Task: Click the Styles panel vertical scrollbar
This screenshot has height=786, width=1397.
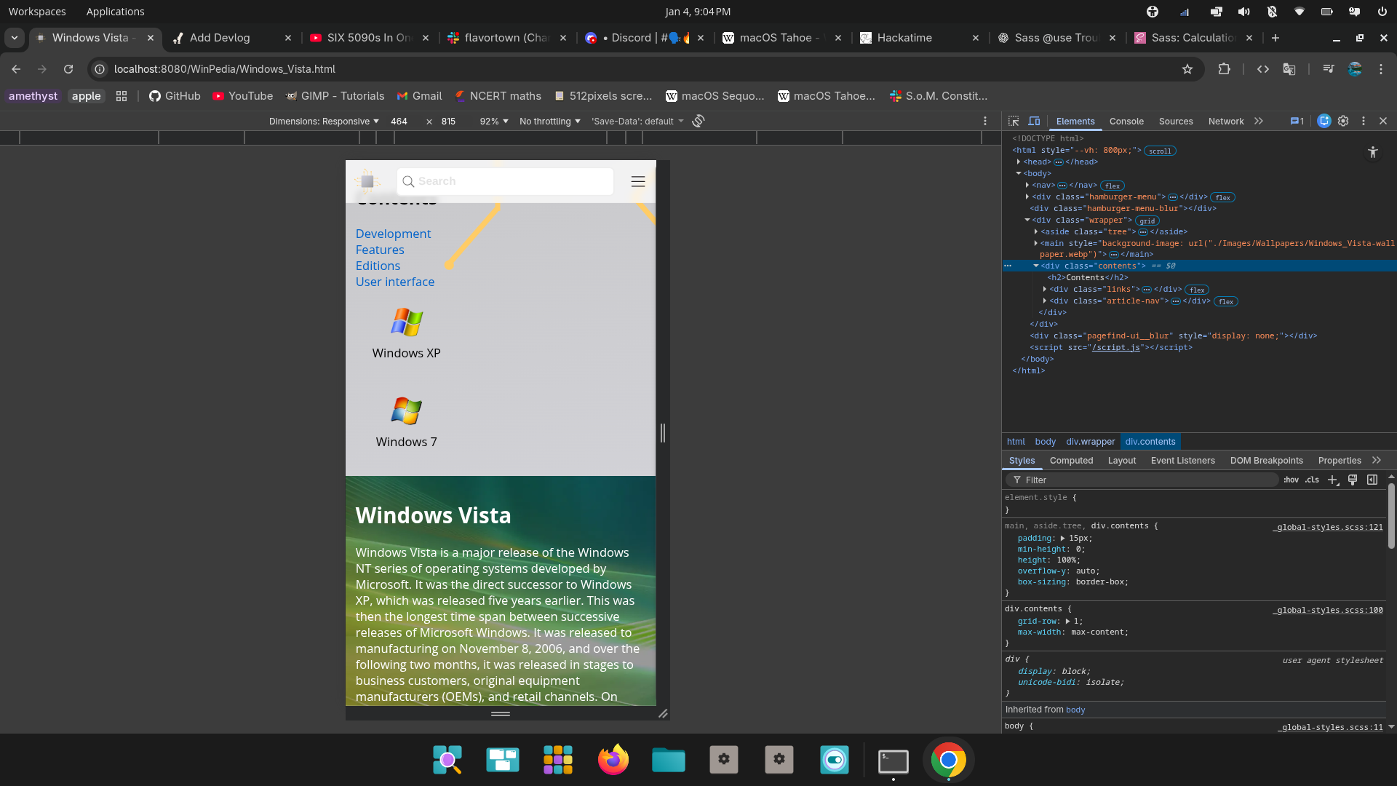Action: coord(1390,517)
